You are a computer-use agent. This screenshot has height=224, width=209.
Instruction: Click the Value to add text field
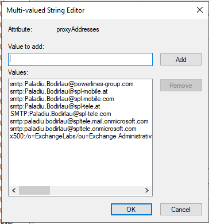point(80,60)
